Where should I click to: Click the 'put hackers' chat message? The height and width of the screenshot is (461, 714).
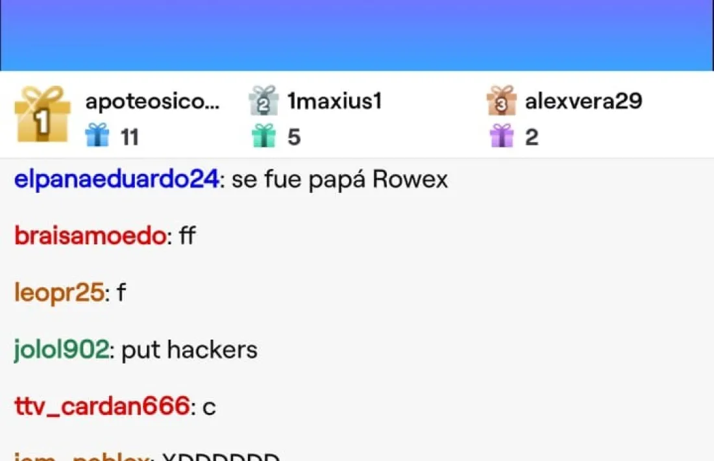190,350
